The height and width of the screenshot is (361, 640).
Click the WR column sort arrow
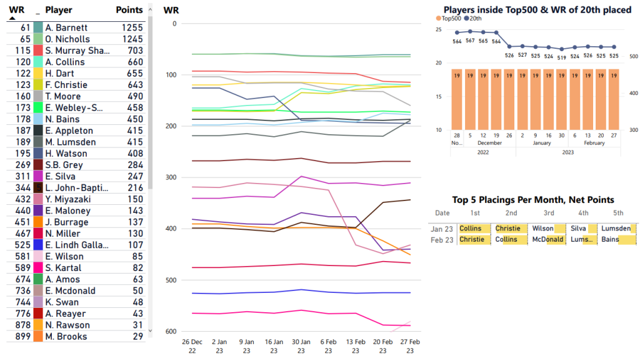click(12, 19)
